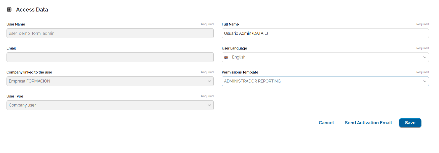
Task: Click the Required text above Full Name
Action: pos(422,24)
